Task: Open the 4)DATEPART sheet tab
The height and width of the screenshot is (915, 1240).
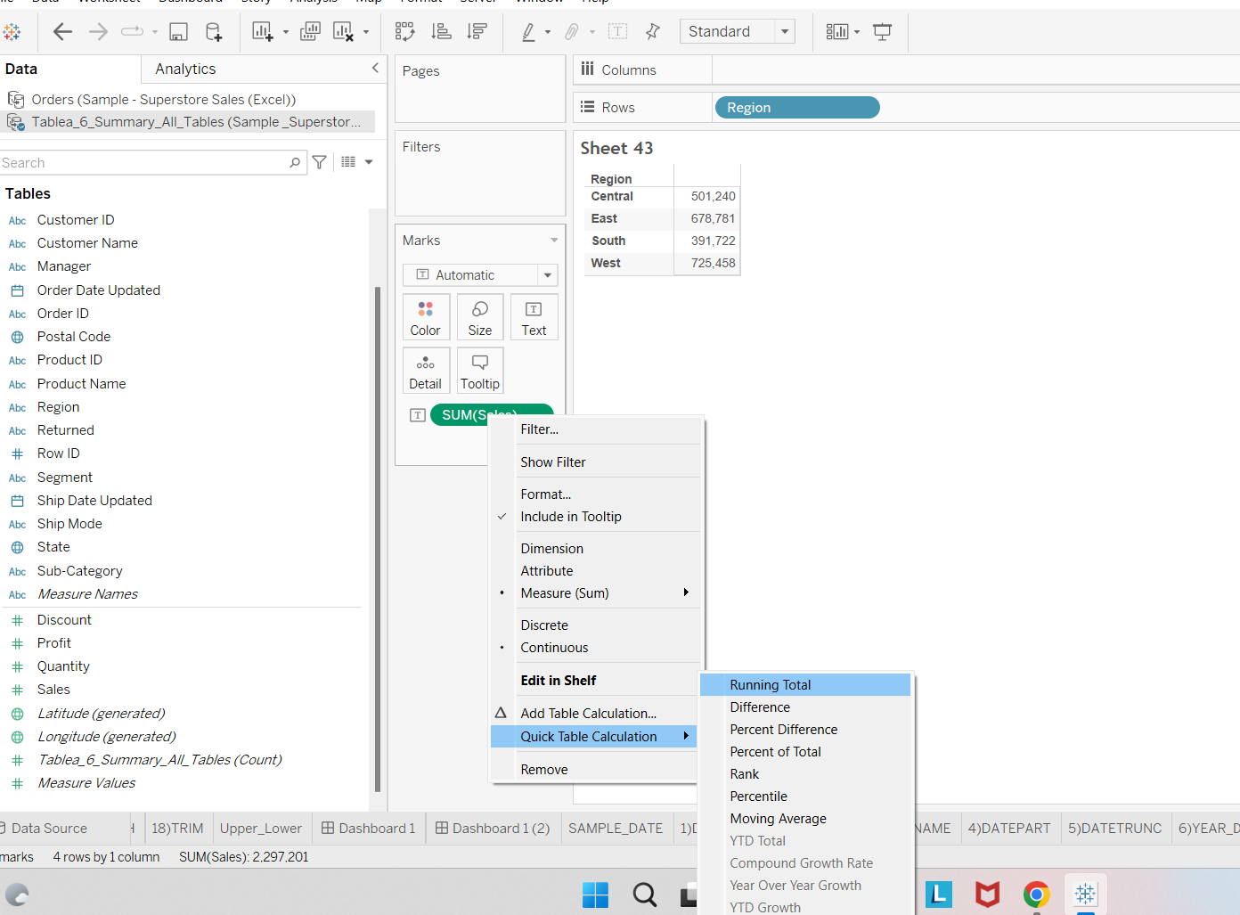Action: (1009, 829)
